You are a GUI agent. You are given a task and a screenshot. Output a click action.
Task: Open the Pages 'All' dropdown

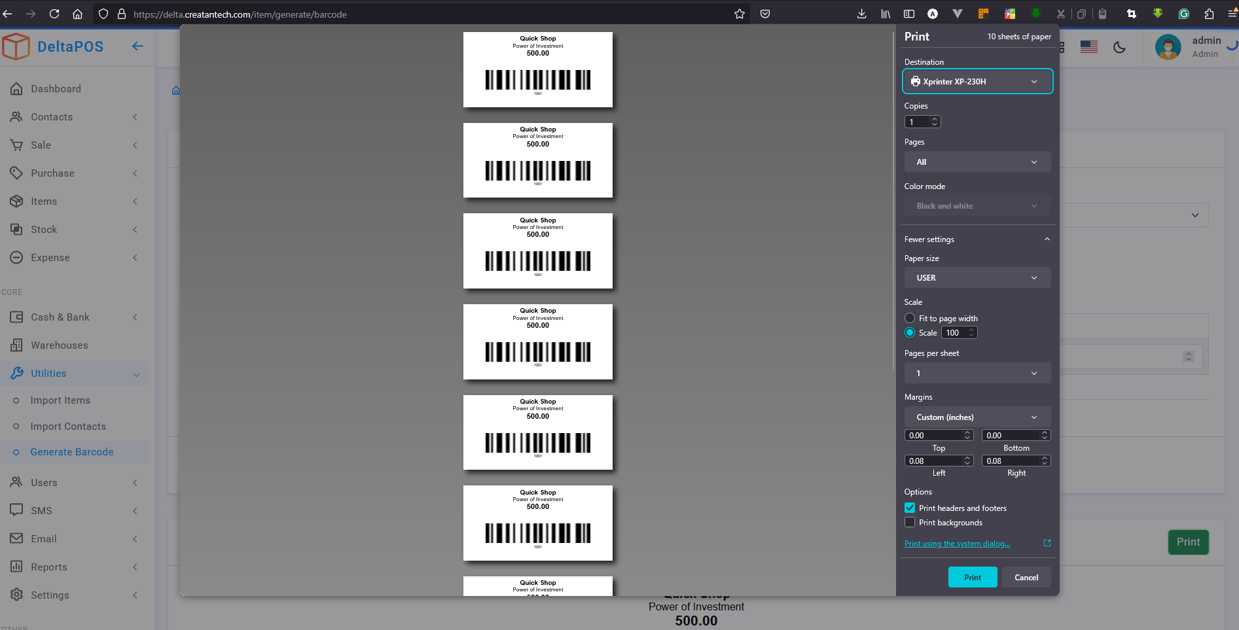point(977,162)
